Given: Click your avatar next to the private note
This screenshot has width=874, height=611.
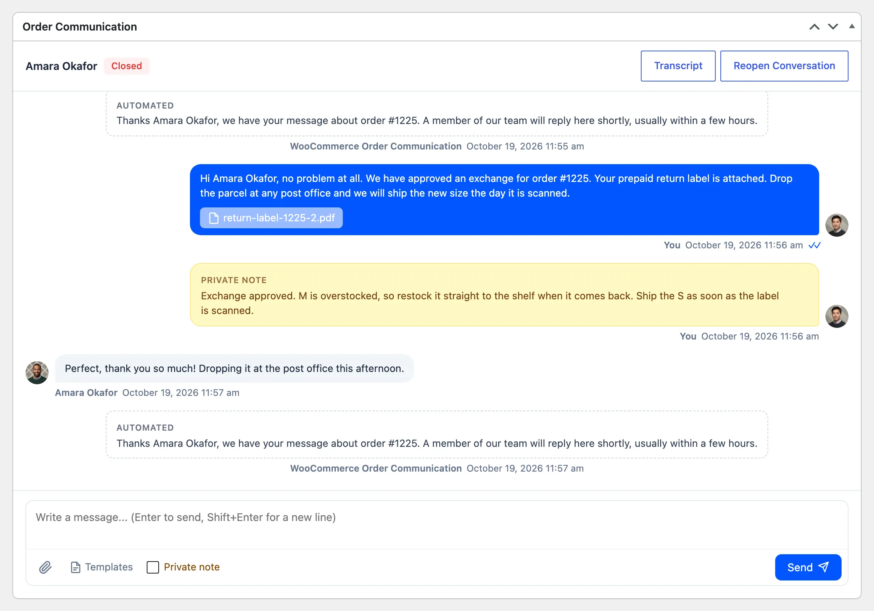Looking at the screenshot, I should click(837, 316).
